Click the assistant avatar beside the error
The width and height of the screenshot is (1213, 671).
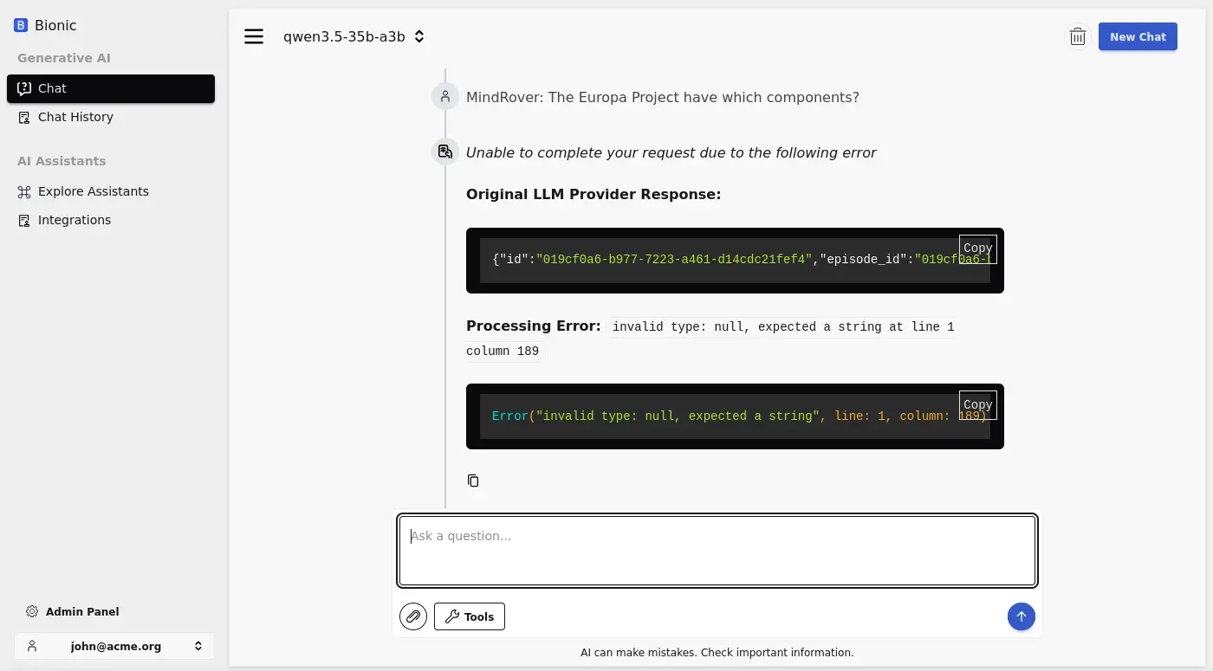click(445, 152)
